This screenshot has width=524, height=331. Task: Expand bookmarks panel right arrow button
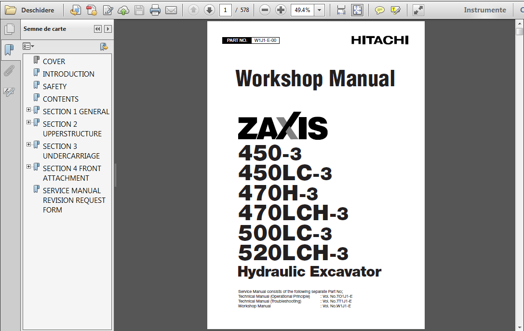click(107, 29)
